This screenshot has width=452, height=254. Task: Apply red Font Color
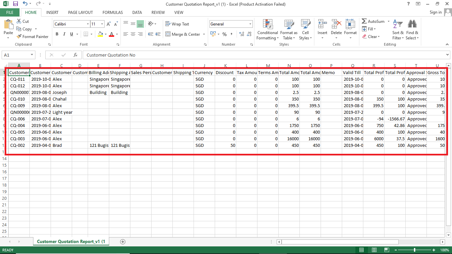pyautogui.click(x=112, y=34)
